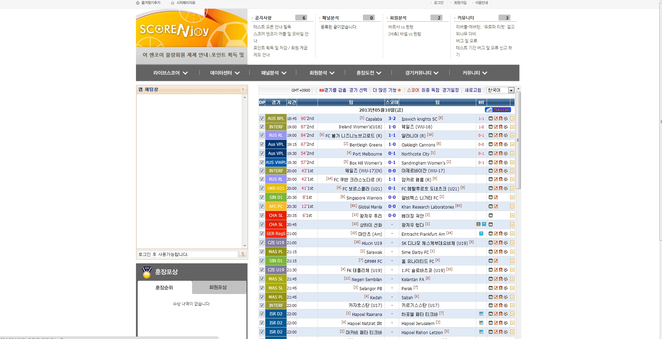Expand the 데이터센터 navigation menu
The width and height of the screenshot is (662, 339).
[x=225, y=73]
